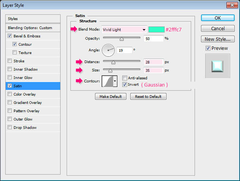
Task: Open the Styles section
Action: click(33, 19)
